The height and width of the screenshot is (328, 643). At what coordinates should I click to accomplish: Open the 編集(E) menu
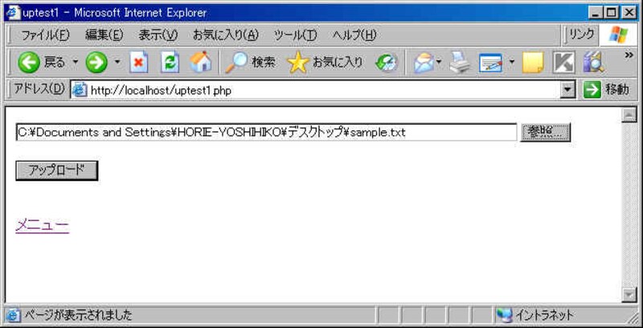click(x=104, y=35)
